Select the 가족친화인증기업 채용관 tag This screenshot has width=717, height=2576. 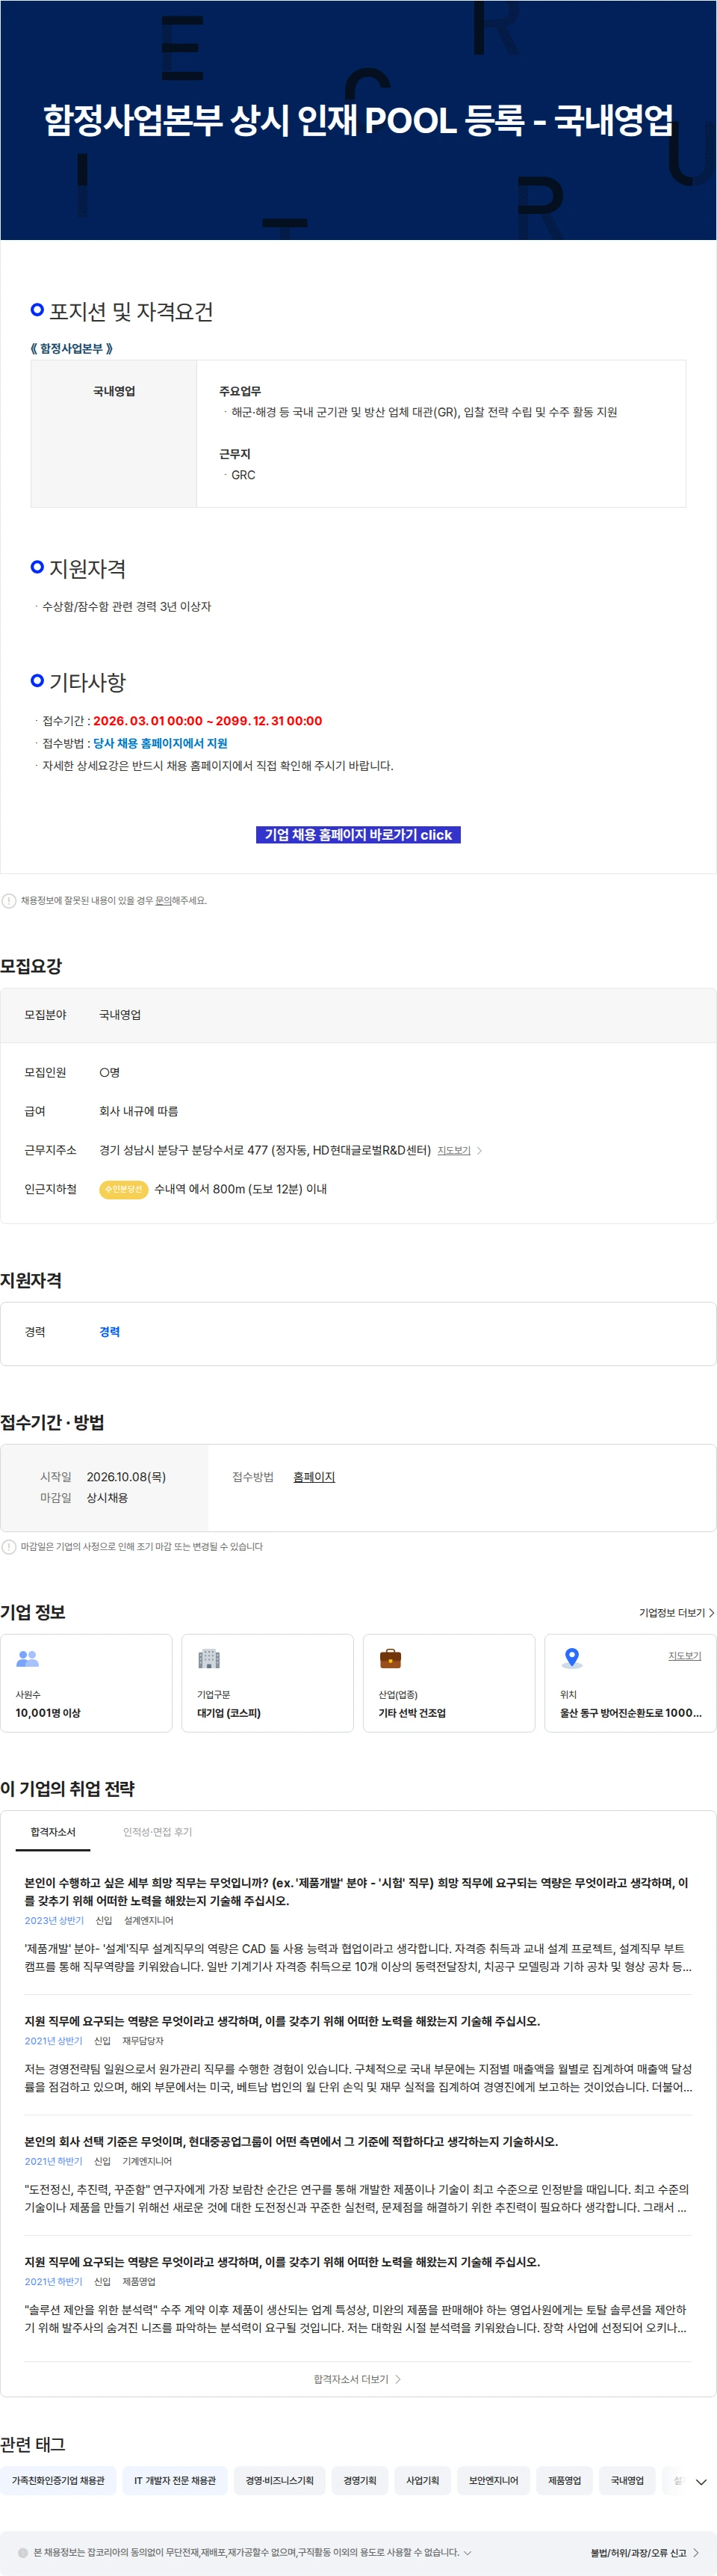click(58, 2480)
